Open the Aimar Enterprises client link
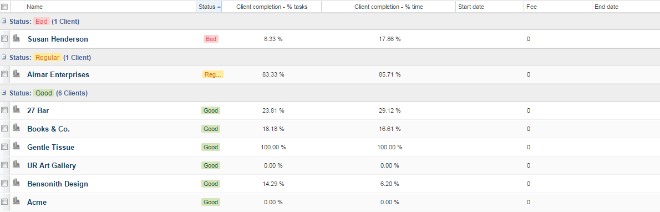The image size is (660, 212). tap(58, 74)
